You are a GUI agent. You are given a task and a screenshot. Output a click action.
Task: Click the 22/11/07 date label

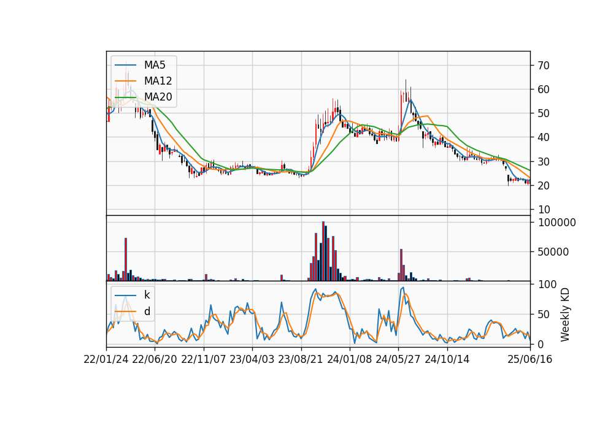[204, 359]
